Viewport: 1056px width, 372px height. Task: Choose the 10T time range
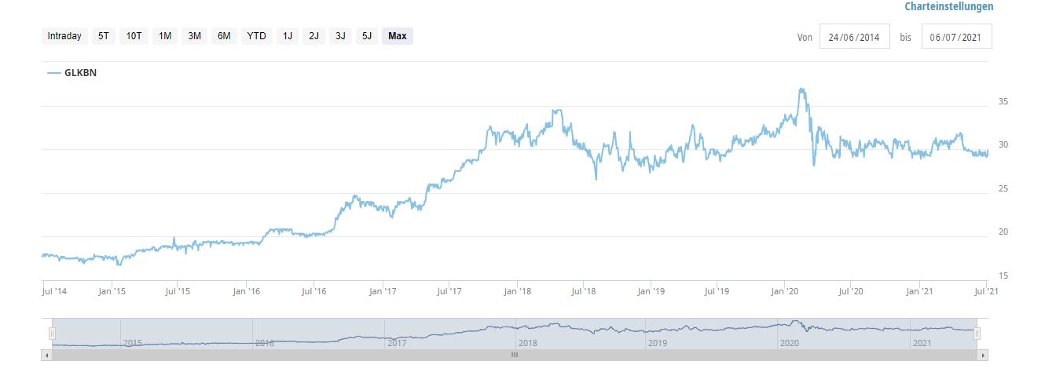(134, 36)
